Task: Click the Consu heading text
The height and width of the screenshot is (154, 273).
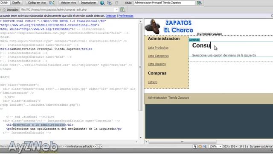Action: pyautogui.click(x=201, y=45)
